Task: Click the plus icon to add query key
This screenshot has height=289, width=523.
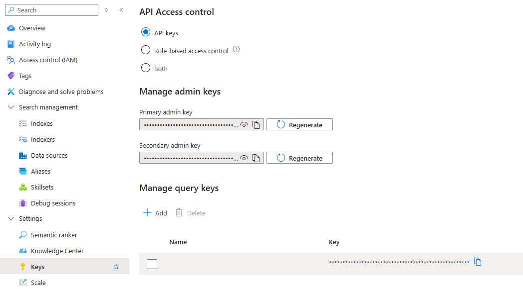Action: [x=147, y=212]
